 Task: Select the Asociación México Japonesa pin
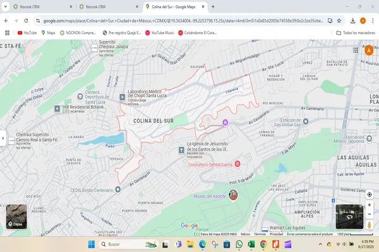(x=369, y=139)
